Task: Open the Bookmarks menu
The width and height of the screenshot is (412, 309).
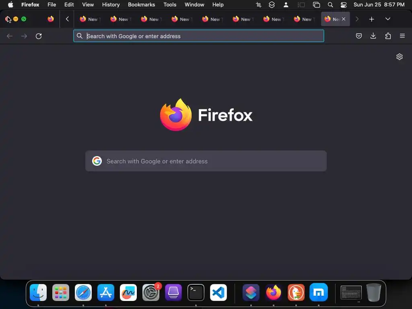Action: click(x=141, y=5)
